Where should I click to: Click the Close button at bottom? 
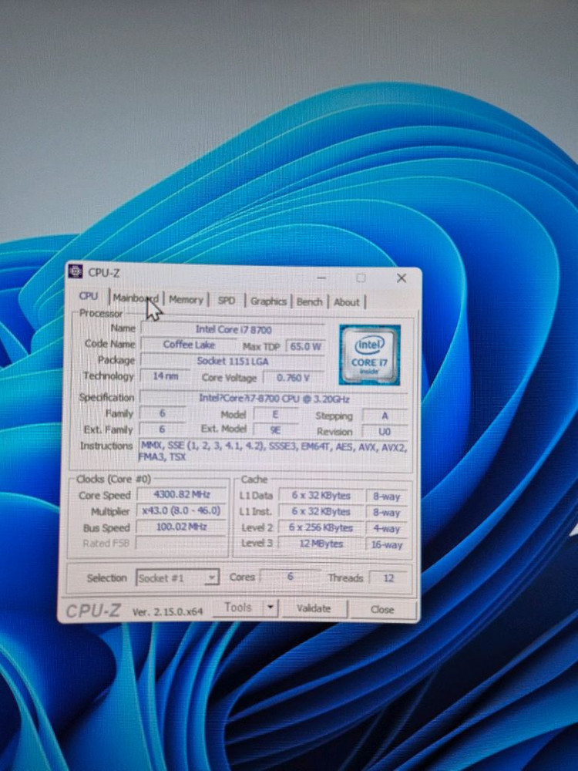(x=382, y=609)
